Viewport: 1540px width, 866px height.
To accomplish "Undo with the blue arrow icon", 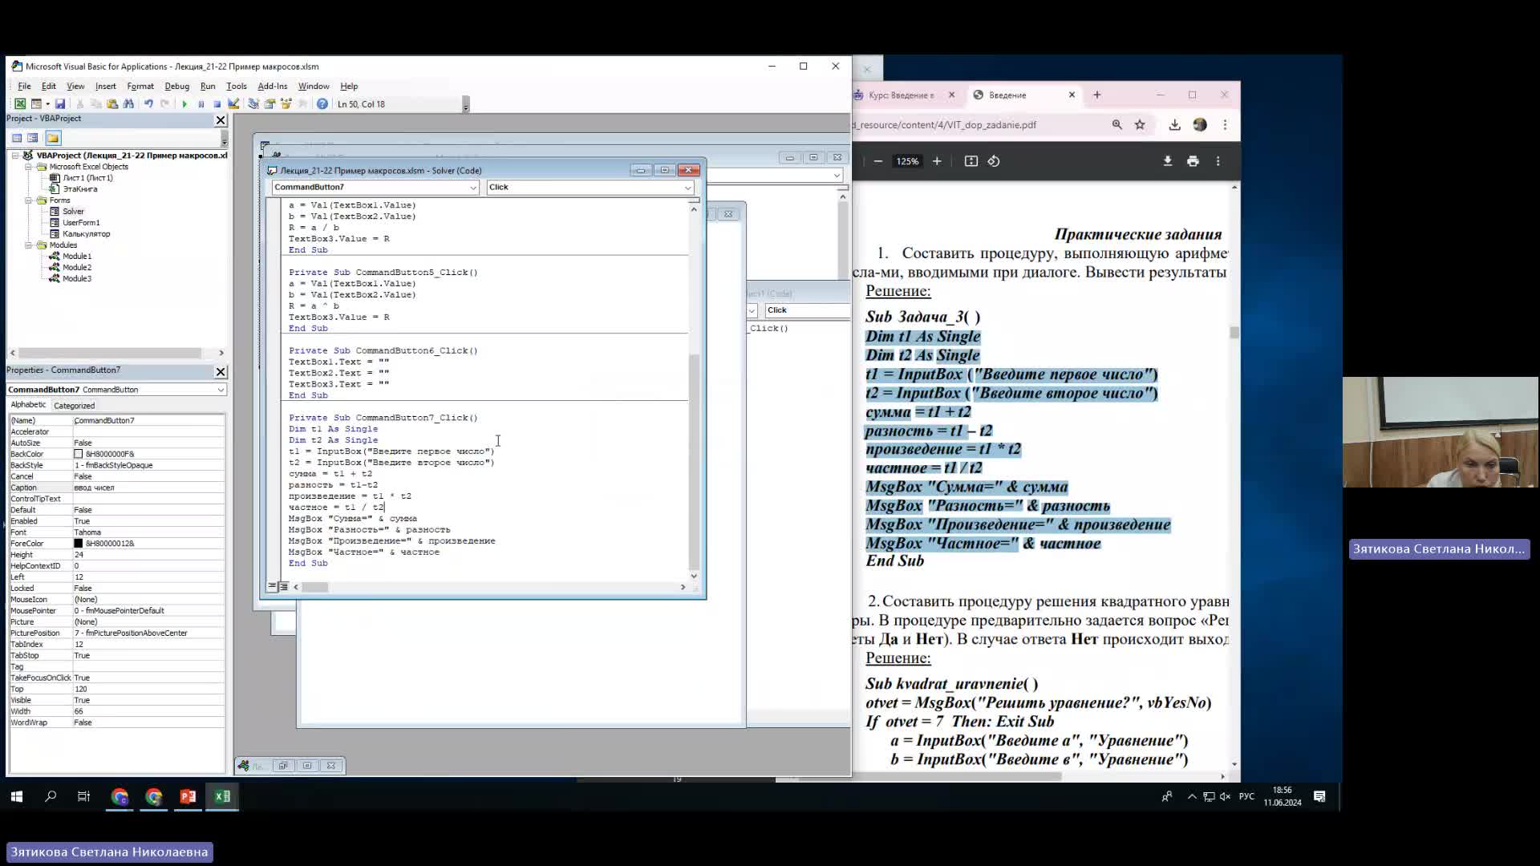I will [148, 104].
